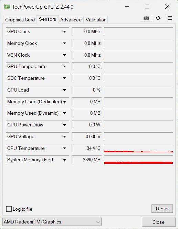Viewport: 178px width, 229px height.
Task: Open the Advanced tab
Action: (x=71, y=20)
